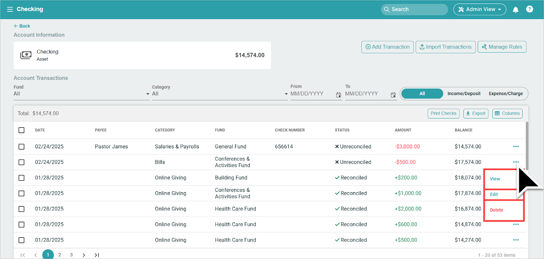Open row actions for the +$600.00 transaction

(516, 224)
